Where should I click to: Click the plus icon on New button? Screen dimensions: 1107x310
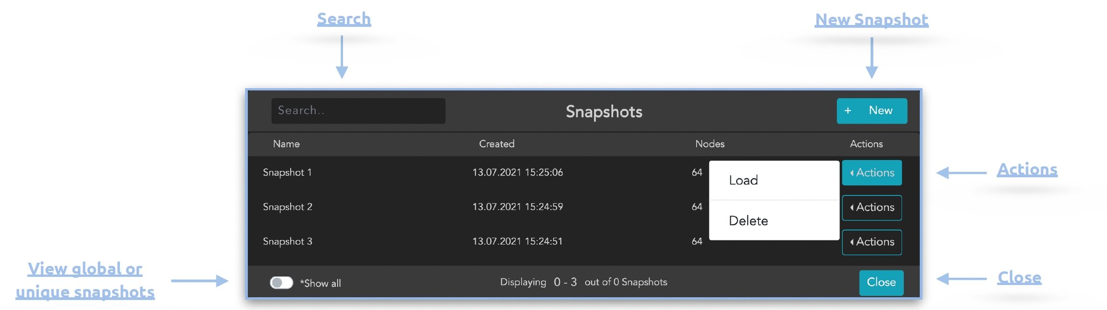pyautogui.click(x=848, y=111)
